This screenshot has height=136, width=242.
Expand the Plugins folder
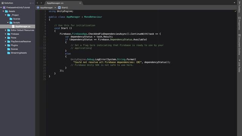click(6, 45)
